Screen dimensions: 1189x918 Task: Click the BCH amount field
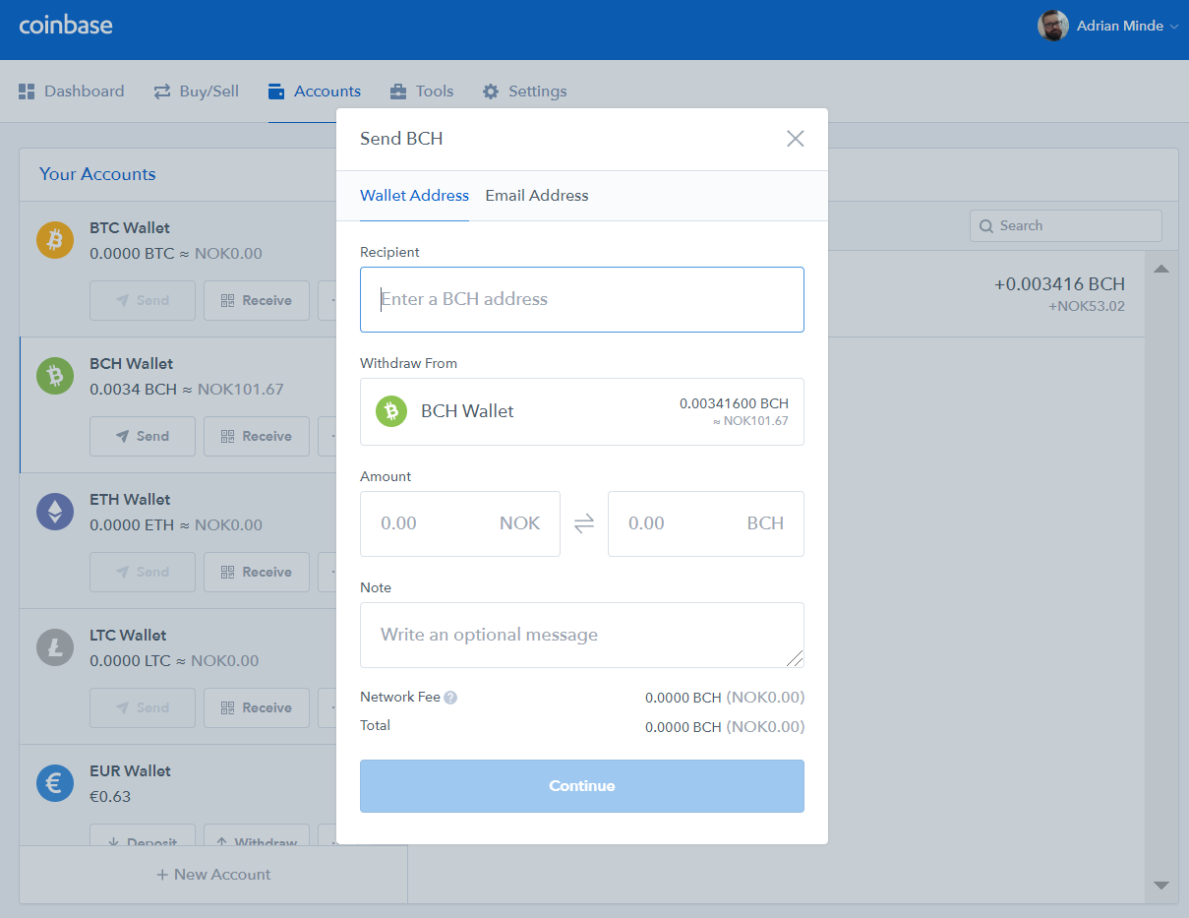pyautogui.click(x=706, y=523)
